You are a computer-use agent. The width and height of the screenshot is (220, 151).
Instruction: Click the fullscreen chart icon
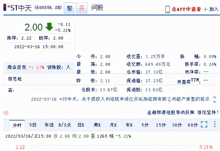pyautogui.click(x=204, y=124)
